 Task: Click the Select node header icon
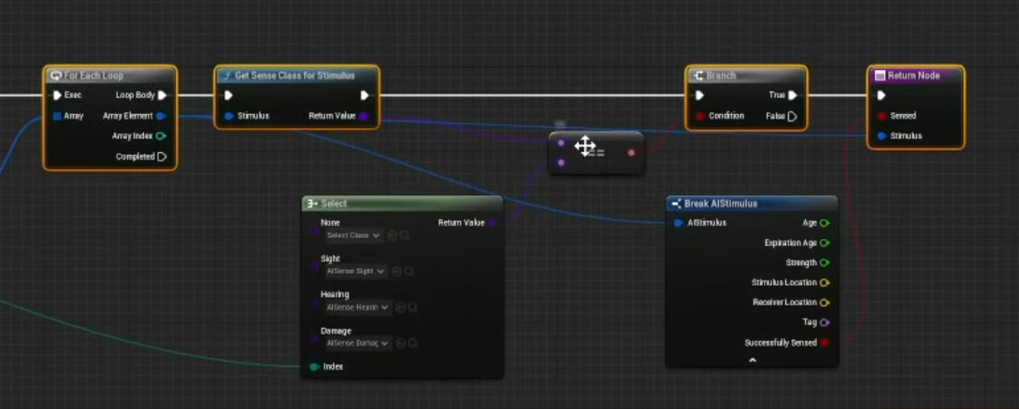click(312, 204)
